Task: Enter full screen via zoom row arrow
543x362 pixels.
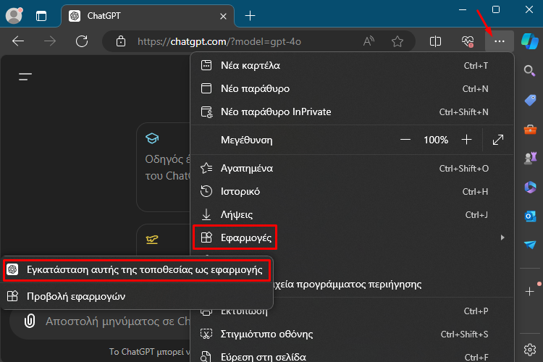Action: tap(498, 140)
